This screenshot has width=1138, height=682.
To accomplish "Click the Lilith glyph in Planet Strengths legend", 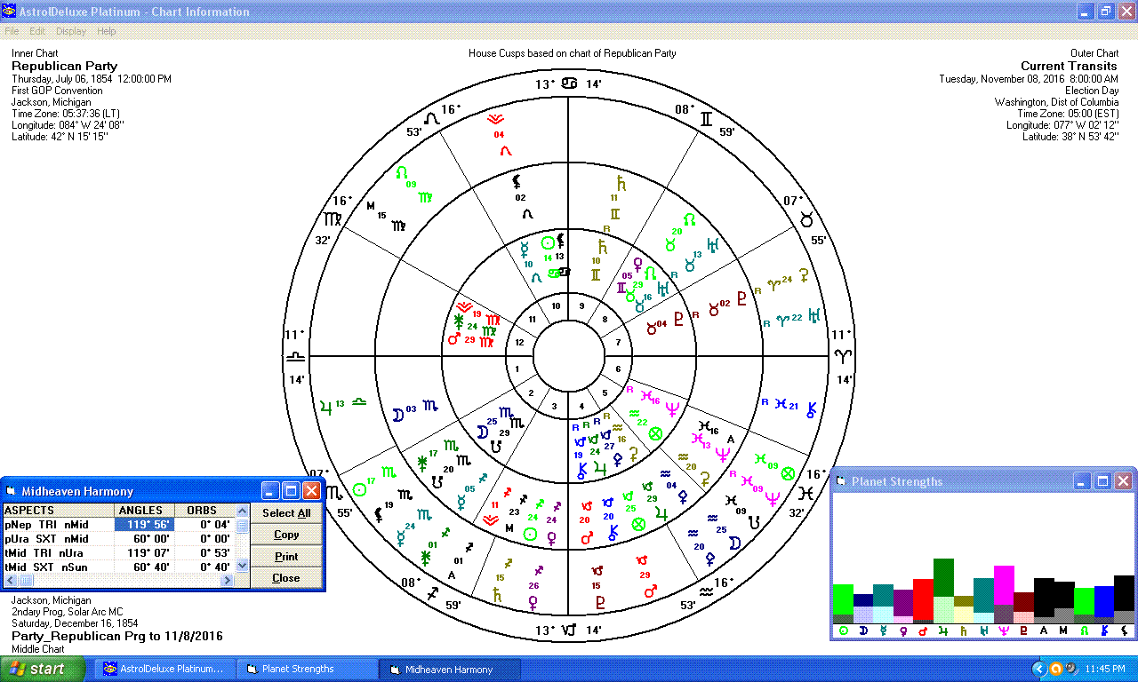I will 1125,630.
